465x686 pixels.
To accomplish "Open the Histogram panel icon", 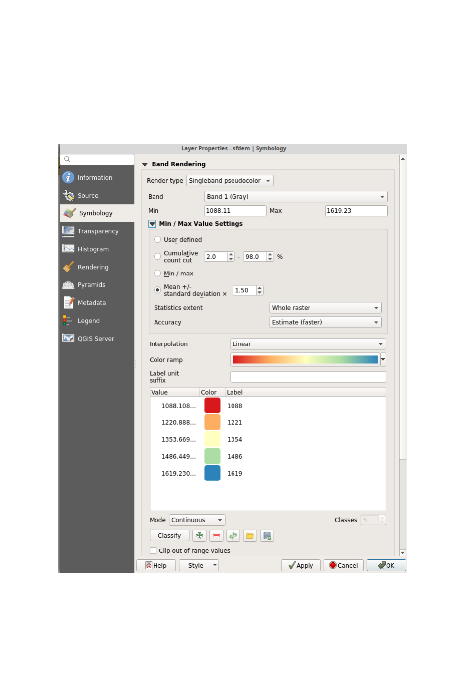I will coord(68,249).
